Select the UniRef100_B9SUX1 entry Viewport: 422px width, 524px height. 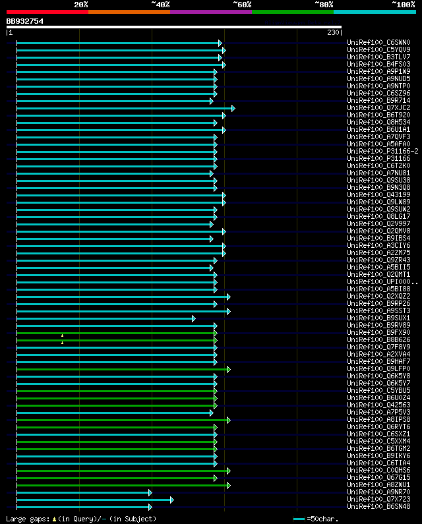pyautogui.click(x=378, y=318)
